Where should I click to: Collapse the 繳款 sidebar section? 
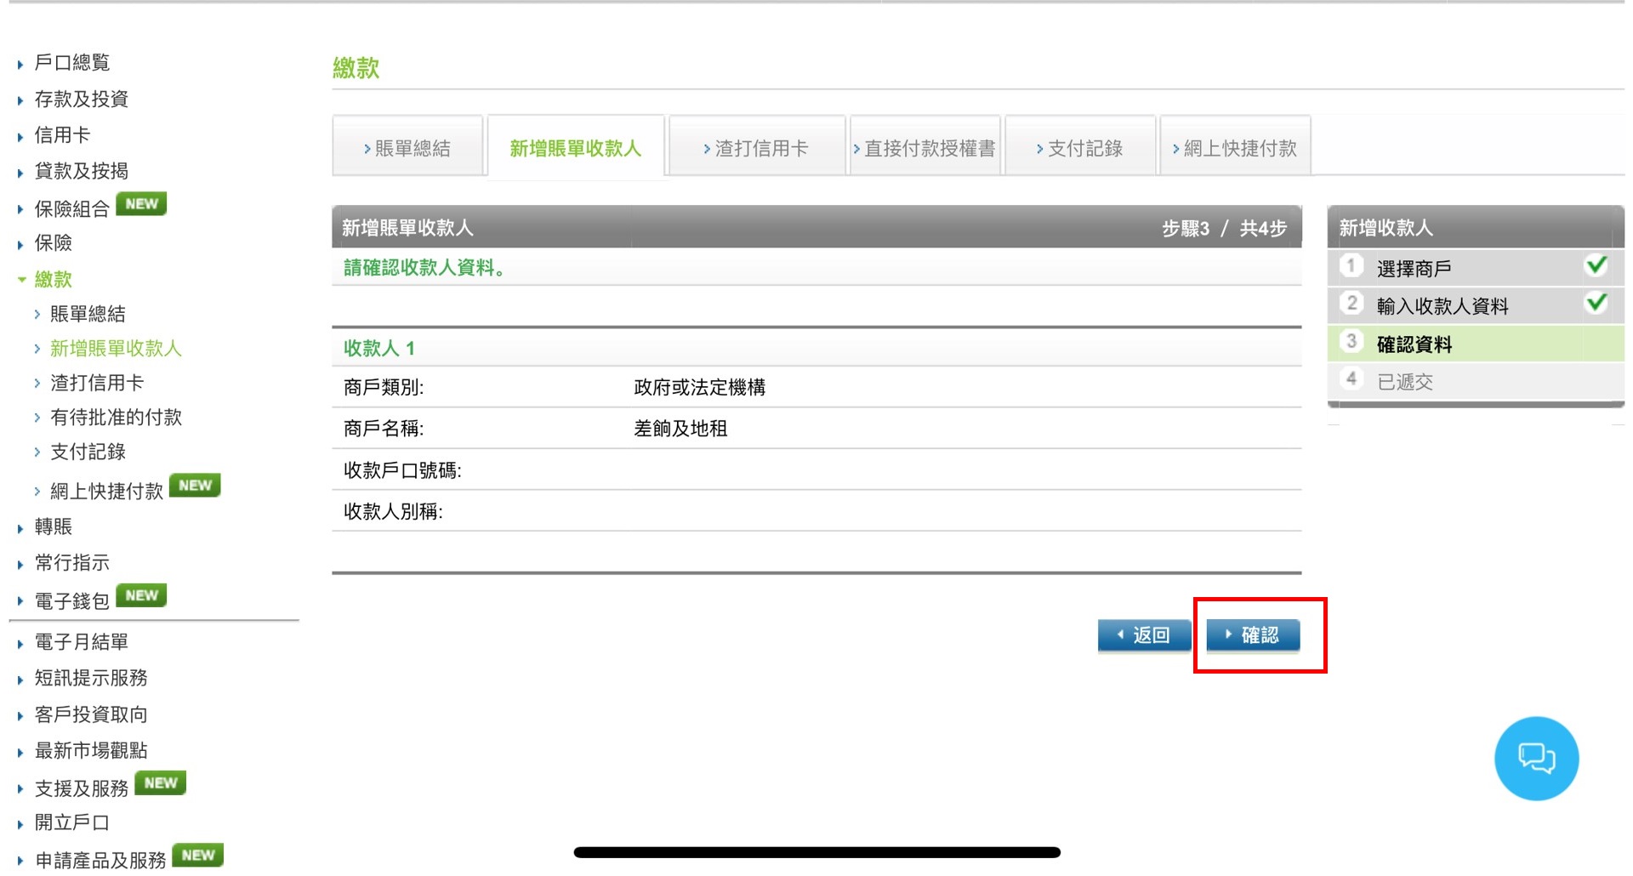click(x=53, y=279)
